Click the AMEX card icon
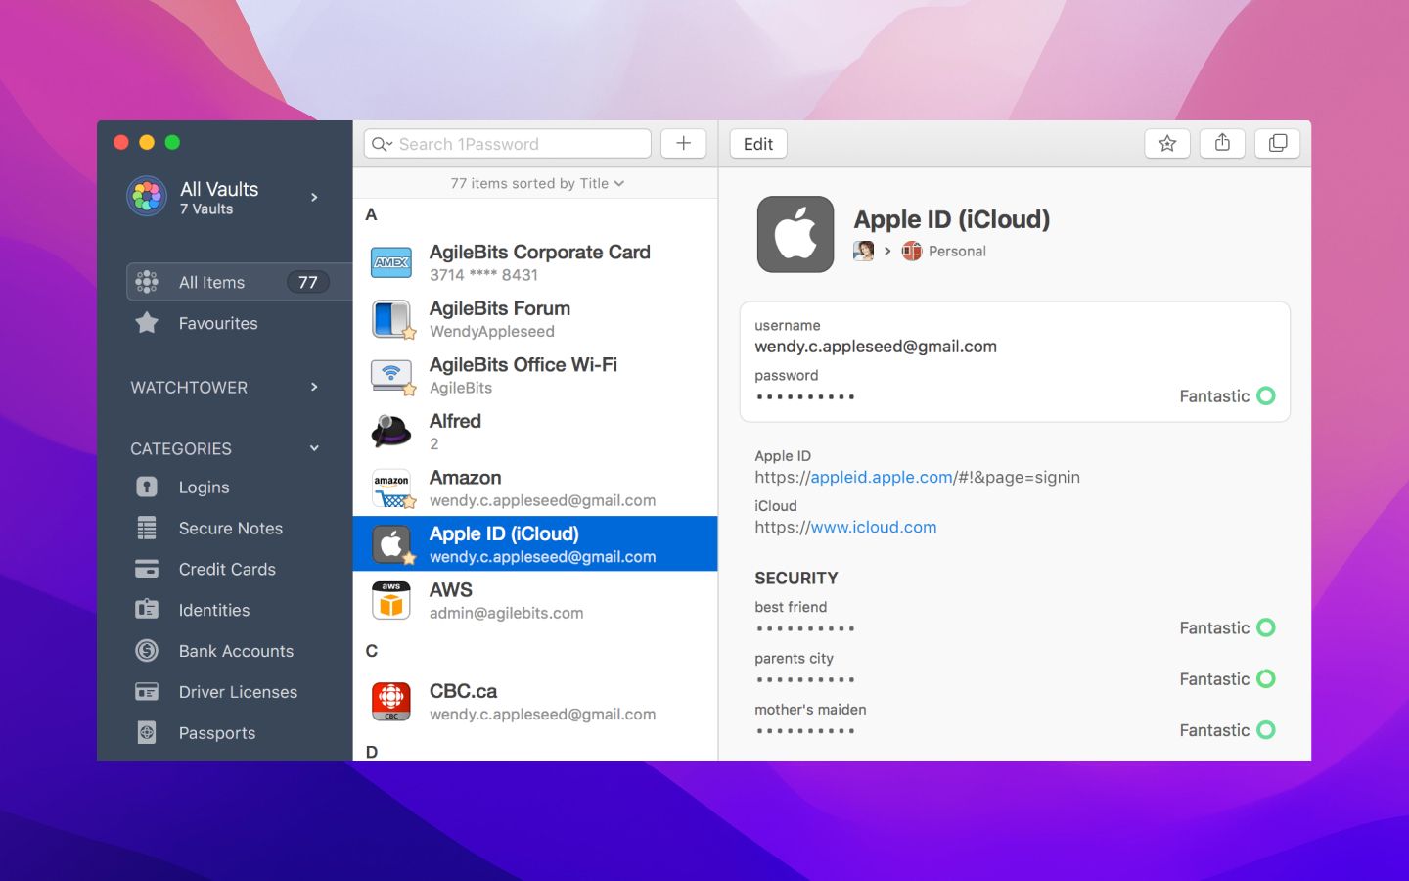 (x=391, y=262)
